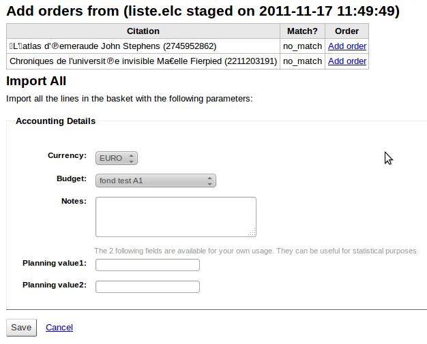Click the Budget field label
Image resolution: width=427 pixels, height=344 pixels.
point(71,178)
